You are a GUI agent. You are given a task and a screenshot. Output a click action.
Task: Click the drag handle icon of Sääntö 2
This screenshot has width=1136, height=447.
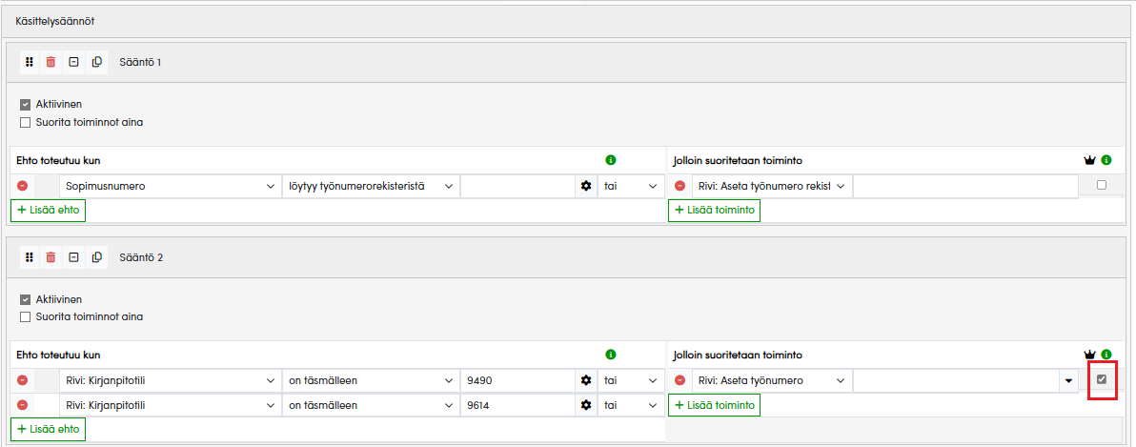click(29, 257)
